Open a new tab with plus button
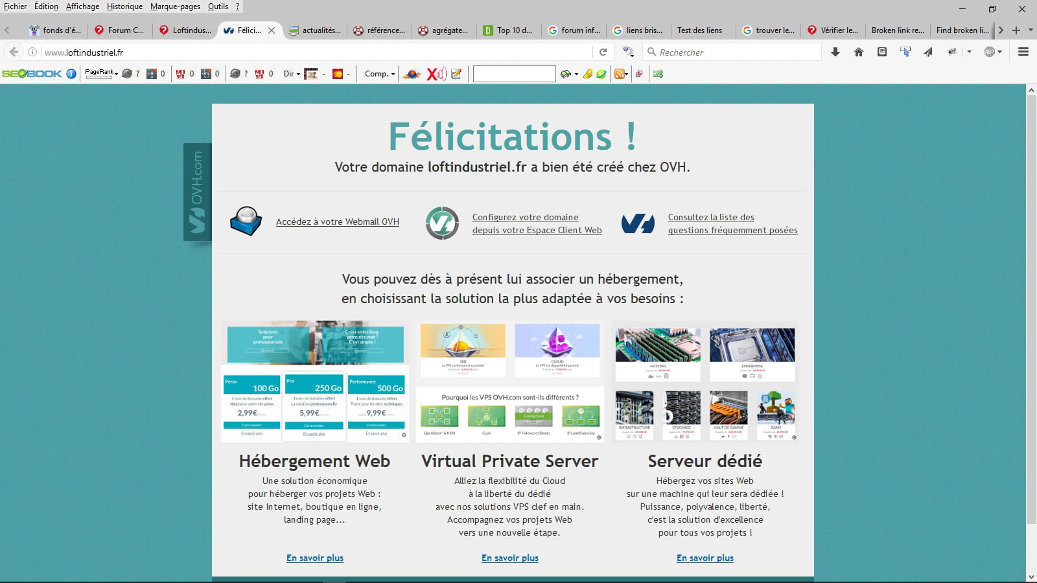Screen dimensions: 1037x583 tap(1016, 30)
